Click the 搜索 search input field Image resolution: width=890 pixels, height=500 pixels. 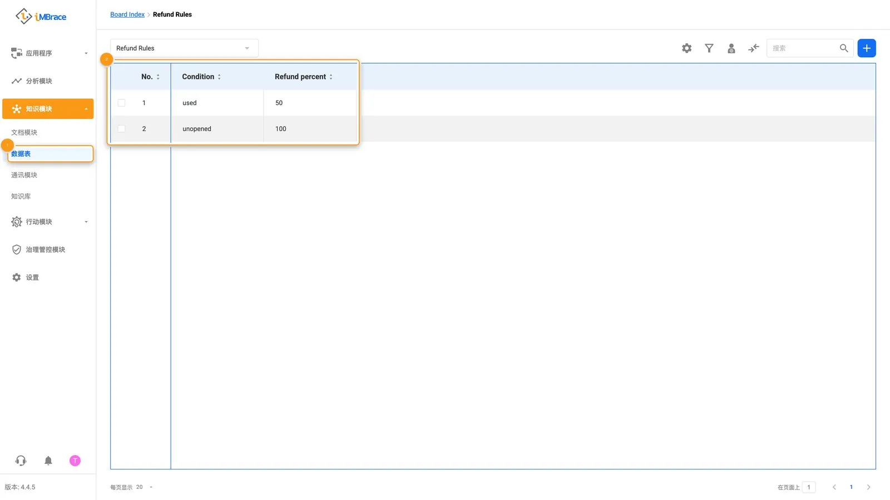coord(803,48)
